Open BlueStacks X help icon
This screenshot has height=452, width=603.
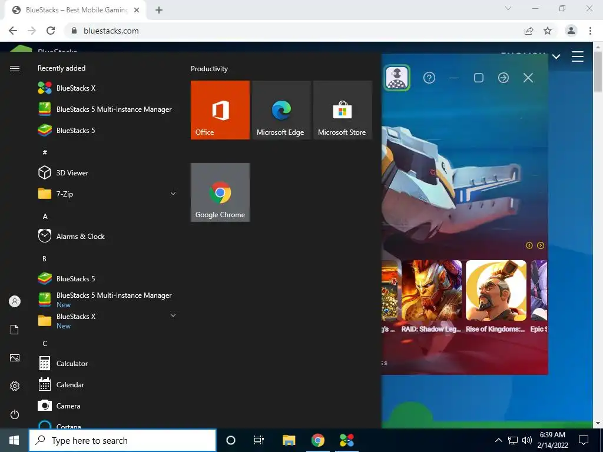click(429, 78)
